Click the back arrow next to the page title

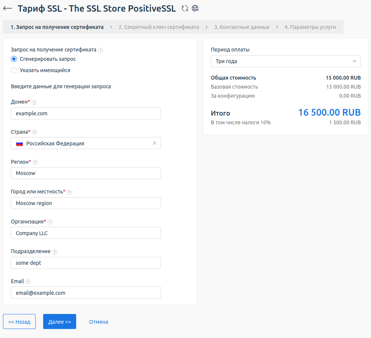(x=8, y=8)
